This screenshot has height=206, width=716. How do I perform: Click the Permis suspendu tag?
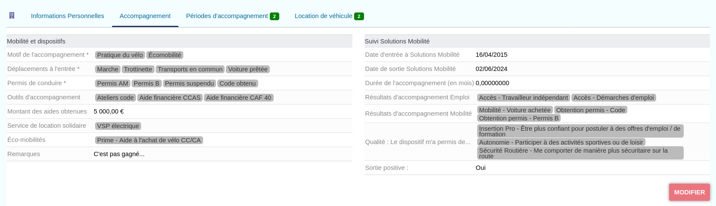coord(189,83)
